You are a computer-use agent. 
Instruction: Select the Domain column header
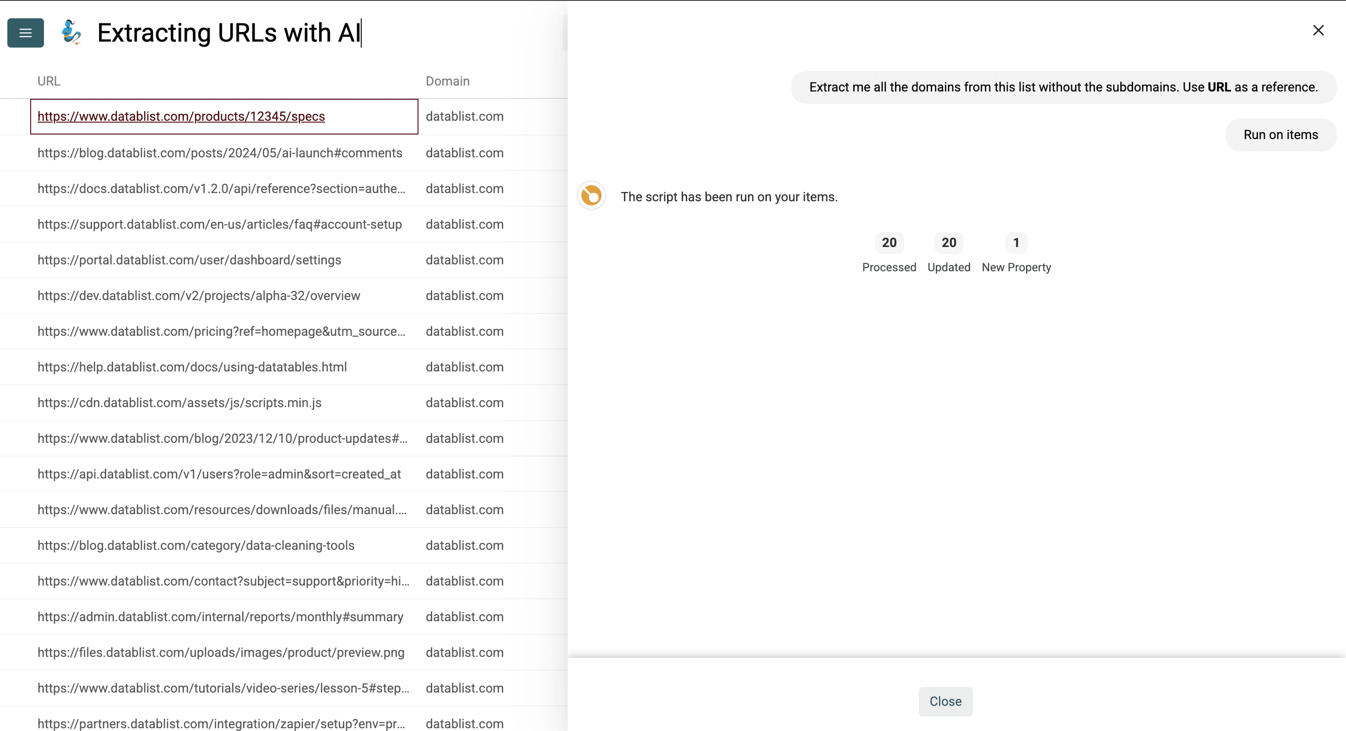447,81
